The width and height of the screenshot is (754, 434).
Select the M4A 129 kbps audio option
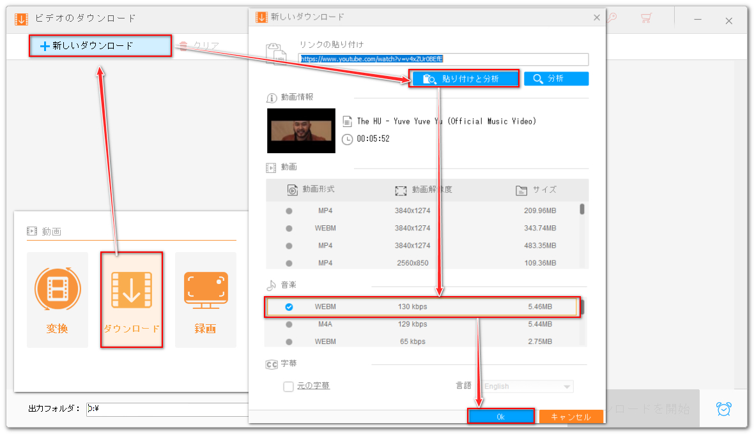(289, 324)
